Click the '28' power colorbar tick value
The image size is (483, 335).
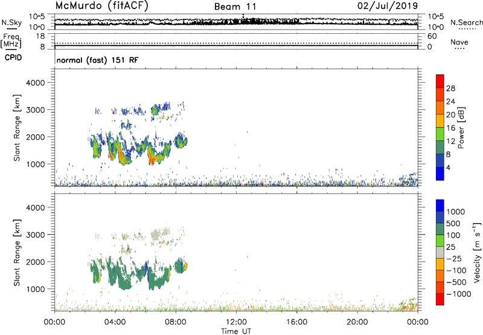pyautogui.click(x=450, y=88)
